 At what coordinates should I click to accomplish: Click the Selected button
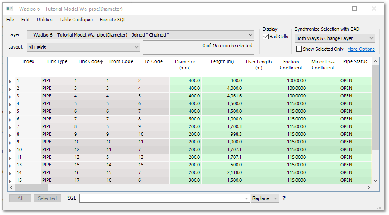tap(47, 198)
